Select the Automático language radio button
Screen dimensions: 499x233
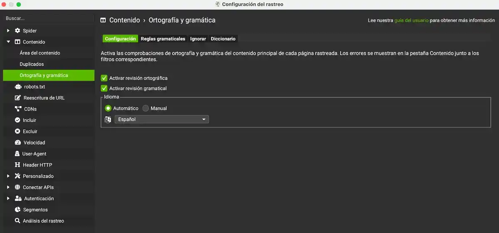point(108,108)
